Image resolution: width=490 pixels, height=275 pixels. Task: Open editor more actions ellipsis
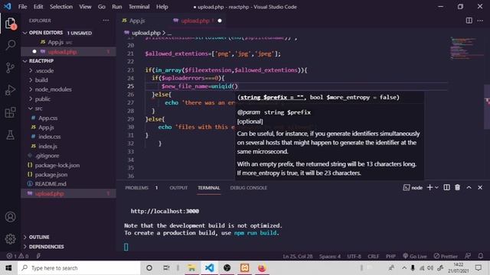pyautogui.click(x=480, y=21)
